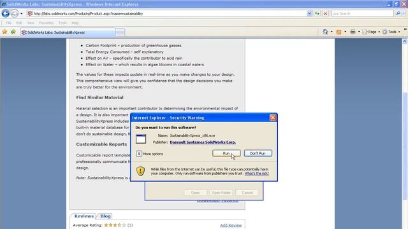
Task: Expand the Feeds dropdown arrow
Action: point(346,32)
